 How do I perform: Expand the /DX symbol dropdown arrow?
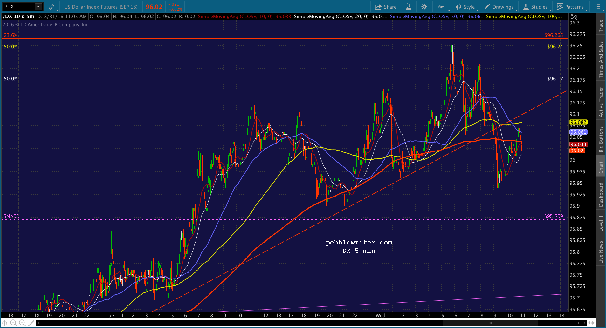click(x=38, y=7)
